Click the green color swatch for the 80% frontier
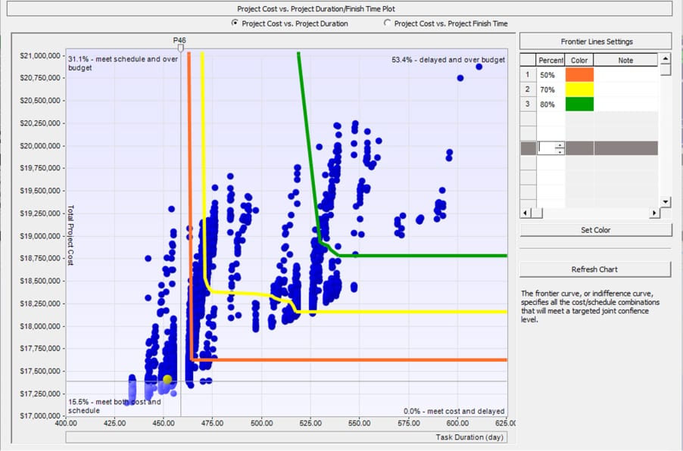 (579, 104)
